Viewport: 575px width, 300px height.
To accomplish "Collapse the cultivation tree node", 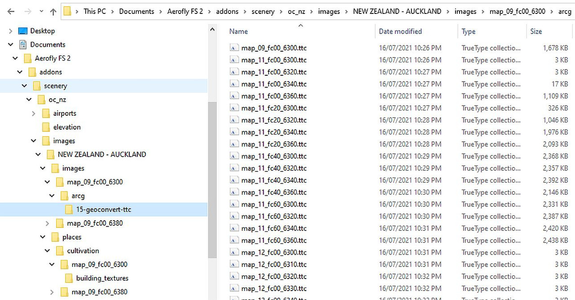I will point(48,251).
